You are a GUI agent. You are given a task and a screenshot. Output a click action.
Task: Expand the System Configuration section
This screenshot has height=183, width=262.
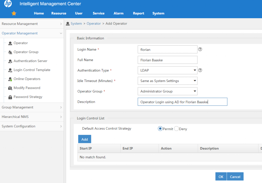(18, 126)
